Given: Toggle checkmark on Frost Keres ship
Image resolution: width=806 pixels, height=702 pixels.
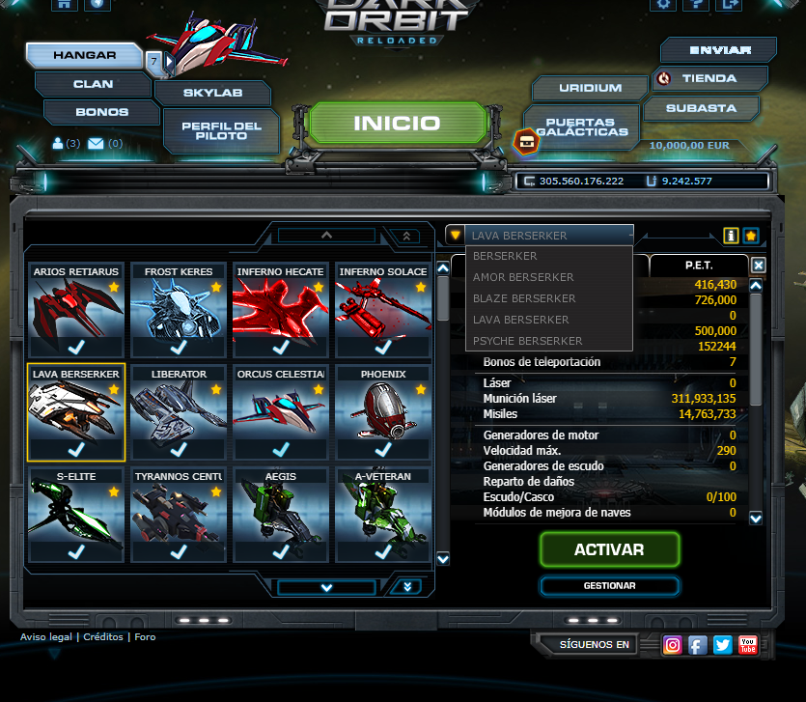Looking at the screenshot, I should pyautogui.click(x=179, y=348).
